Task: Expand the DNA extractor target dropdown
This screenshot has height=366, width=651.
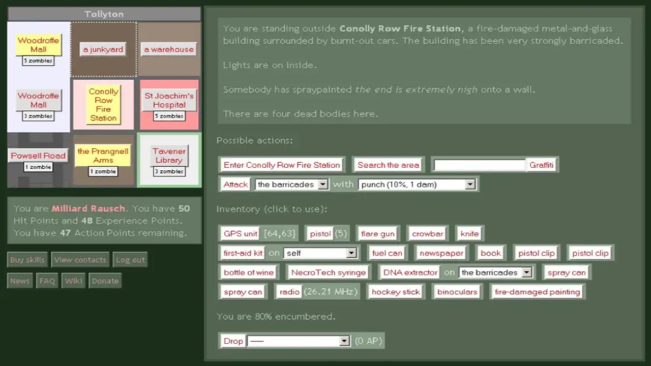Action: tap(496, 272)
